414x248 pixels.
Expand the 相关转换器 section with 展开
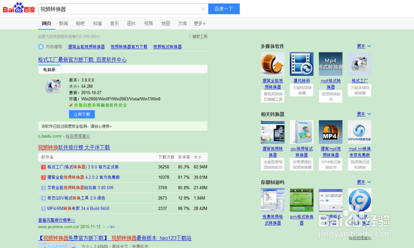364,114
